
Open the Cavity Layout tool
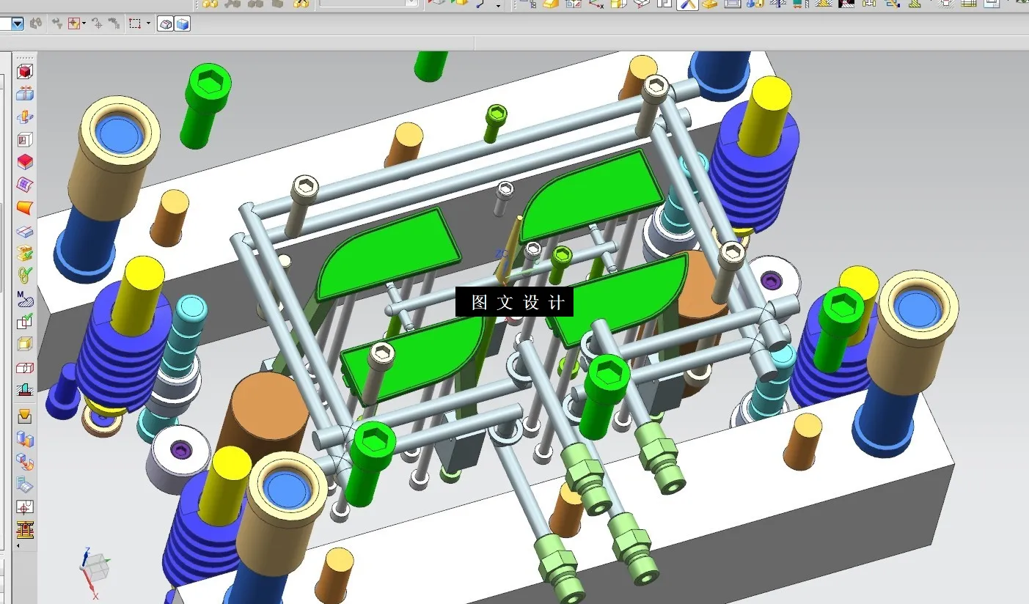(x=24, y=162)
